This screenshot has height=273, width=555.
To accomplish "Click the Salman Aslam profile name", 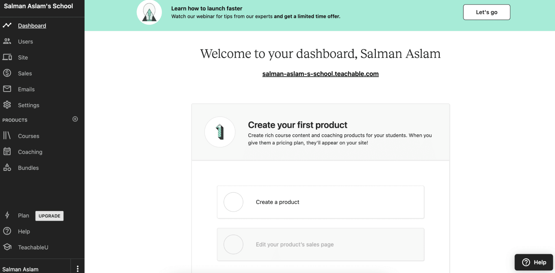I will [20, 269].
